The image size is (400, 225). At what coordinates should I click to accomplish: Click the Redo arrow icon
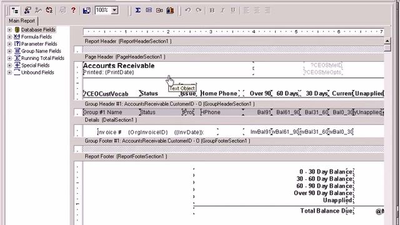(x=199, y=10)
